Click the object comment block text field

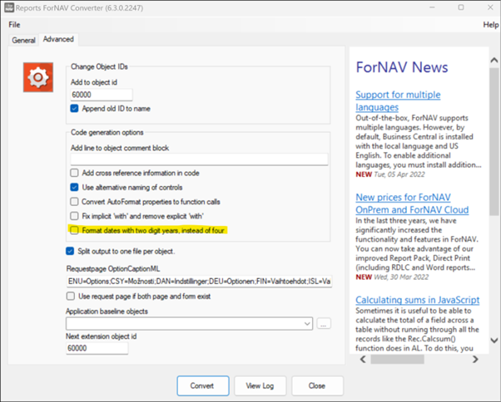click(199, 159)
